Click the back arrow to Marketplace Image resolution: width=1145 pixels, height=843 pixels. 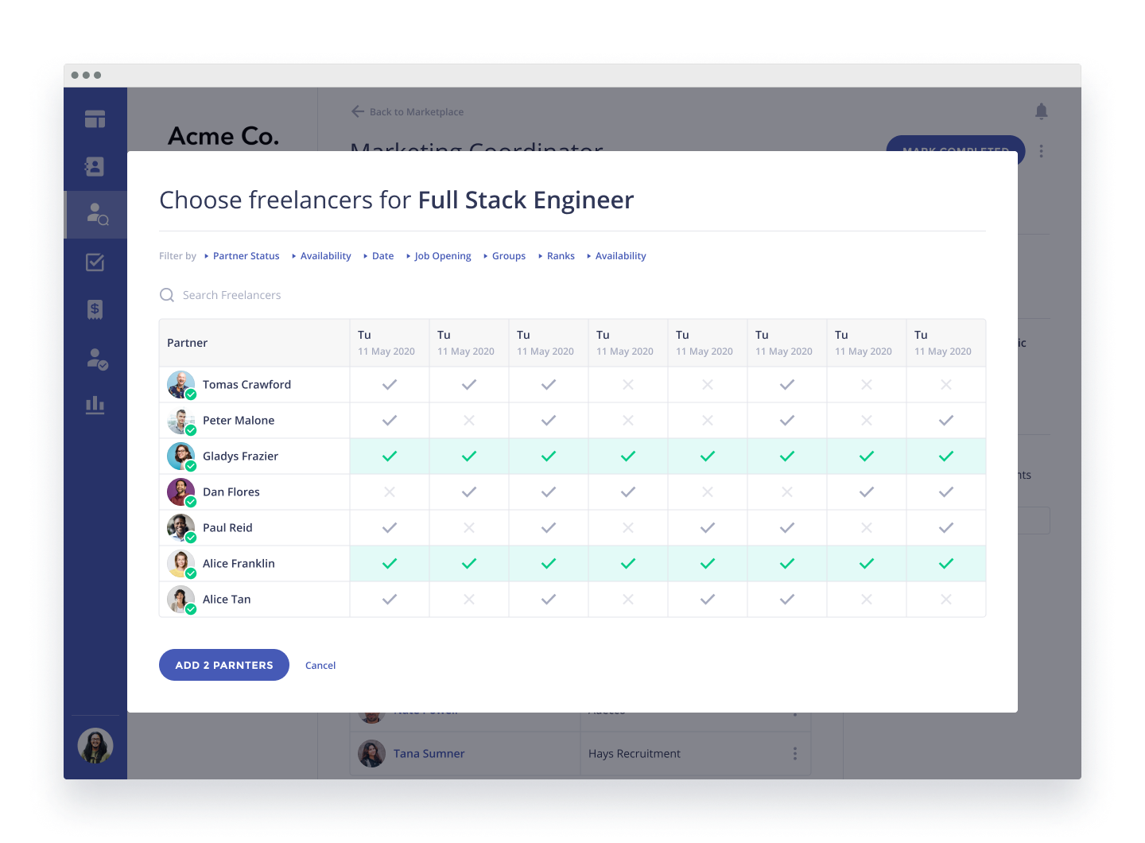[x=358, y=111]
